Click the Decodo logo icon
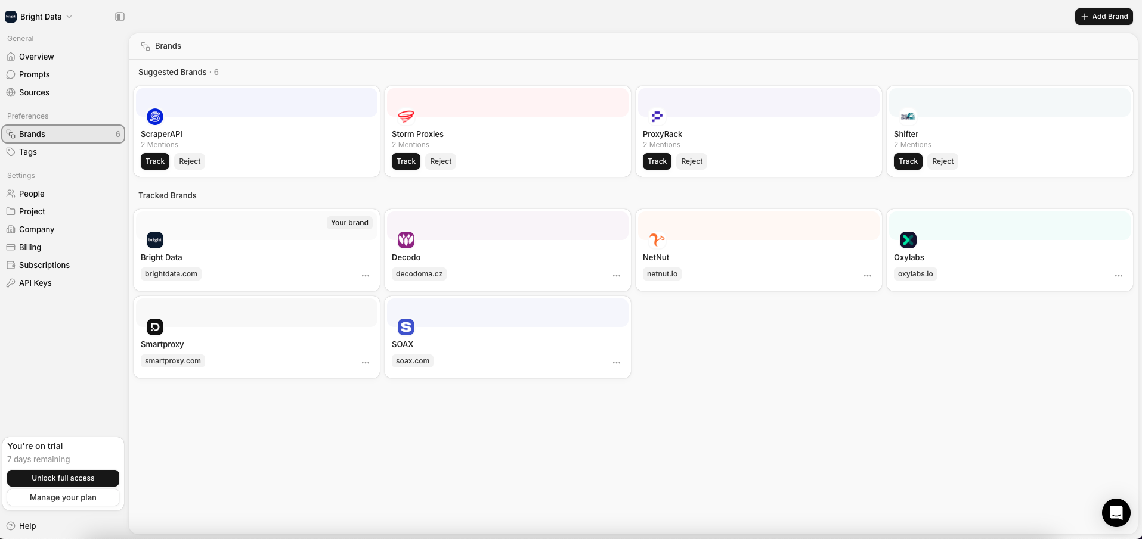Image resolution: width=1142 pixels, height=539 pixels. point(406,240)
